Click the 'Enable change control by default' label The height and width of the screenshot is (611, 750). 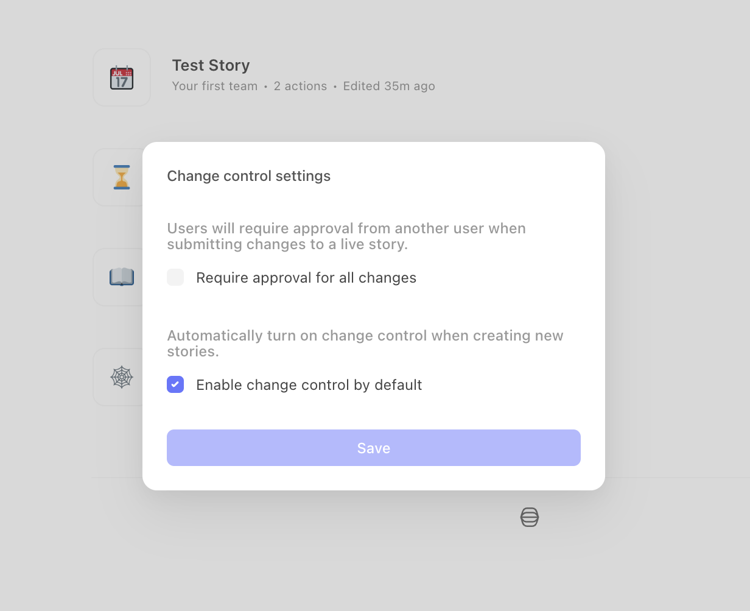[x=309, y=385]
